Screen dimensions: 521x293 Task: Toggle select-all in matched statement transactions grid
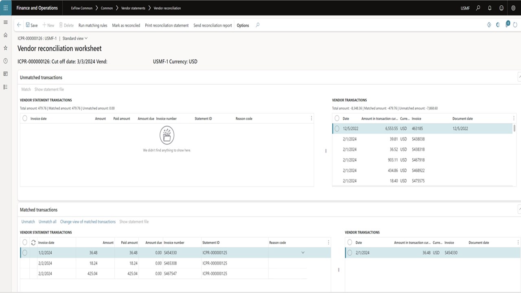[x=25, y=243]
